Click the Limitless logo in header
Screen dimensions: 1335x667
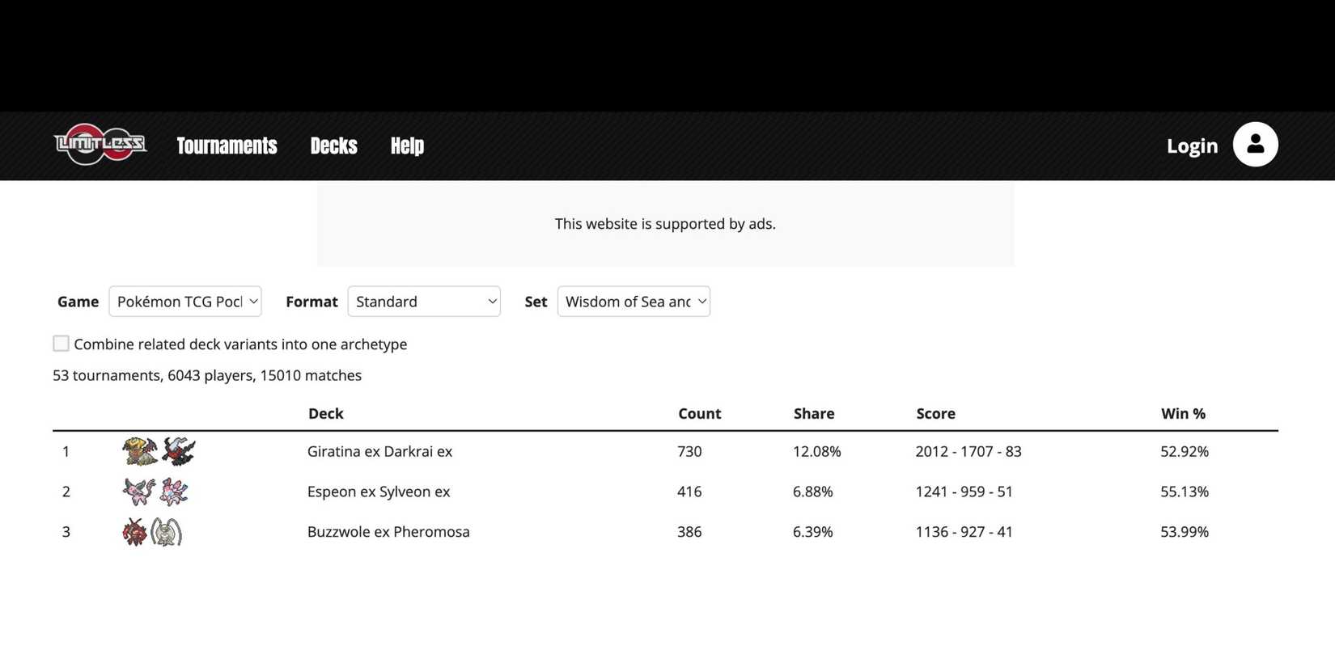100,145
